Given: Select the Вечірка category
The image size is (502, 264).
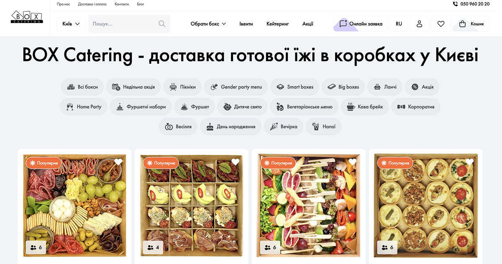Looking at the screenshot, I should pyautogui.click(x=284, y=126).
